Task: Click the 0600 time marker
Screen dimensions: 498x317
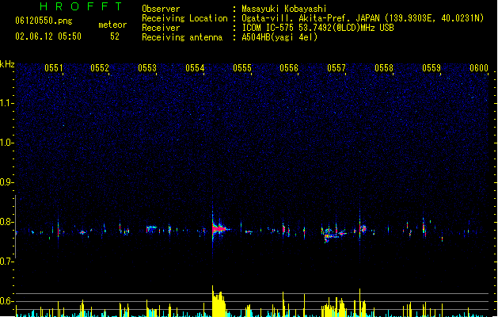Action: (x=479, y=68)
